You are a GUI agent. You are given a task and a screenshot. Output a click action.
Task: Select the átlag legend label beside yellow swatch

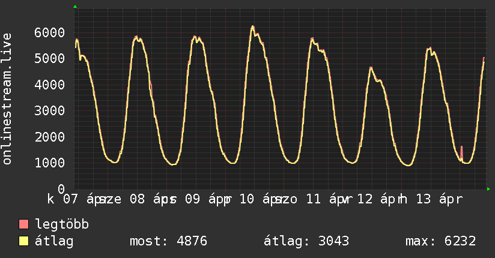point(54,242)
